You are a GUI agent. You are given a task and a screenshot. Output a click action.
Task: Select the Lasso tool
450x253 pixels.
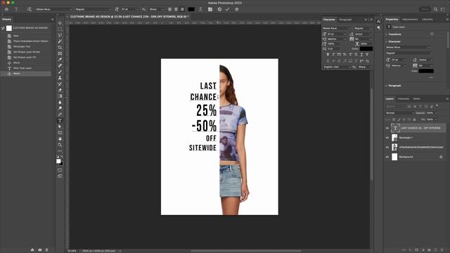coord(60,35)
